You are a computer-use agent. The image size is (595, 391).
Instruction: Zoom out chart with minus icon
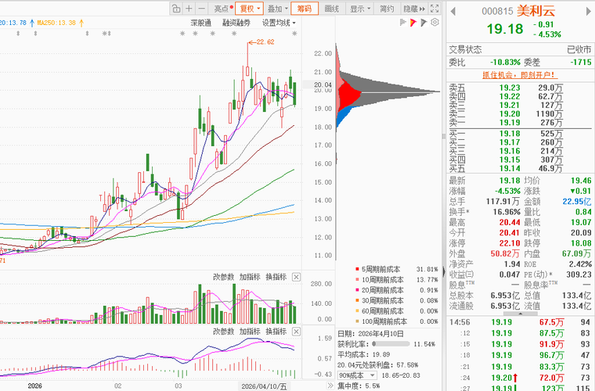coord(202,9)
